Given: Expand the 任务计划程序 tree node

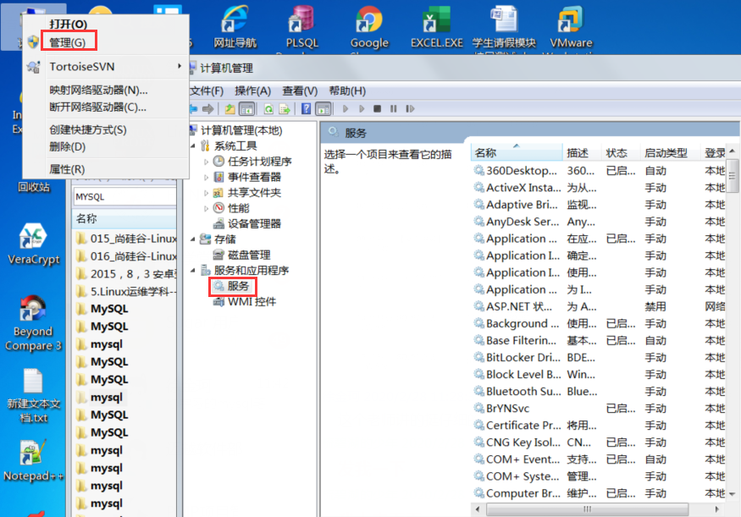Looking at the screenshot, I should pos(206,162).
